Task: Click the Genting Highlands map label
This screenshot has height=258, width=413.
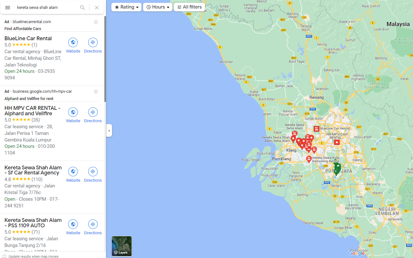Action: (x=358, y=77)
